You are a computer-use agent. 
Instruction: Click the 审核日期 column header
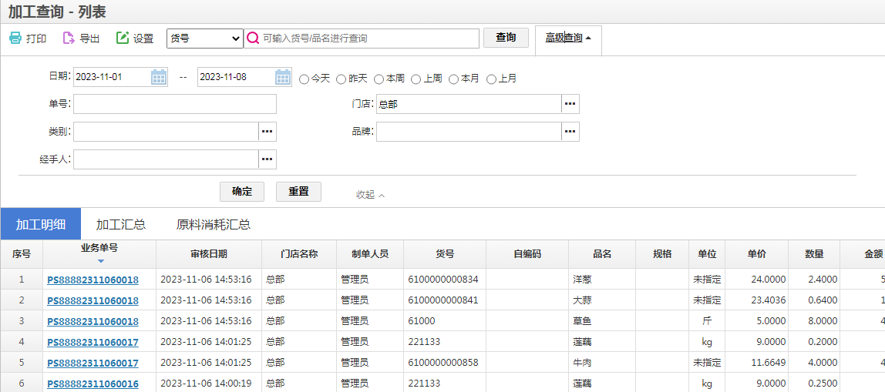click(209, 254)
